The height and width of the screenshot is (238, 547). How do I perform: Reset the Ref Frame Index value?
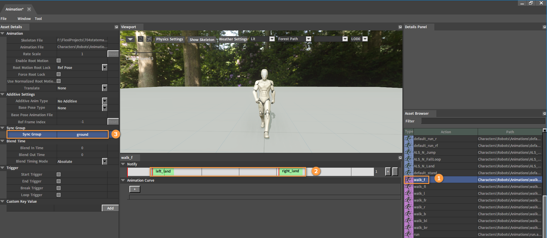pyautogui.click(x=113, y=122)
